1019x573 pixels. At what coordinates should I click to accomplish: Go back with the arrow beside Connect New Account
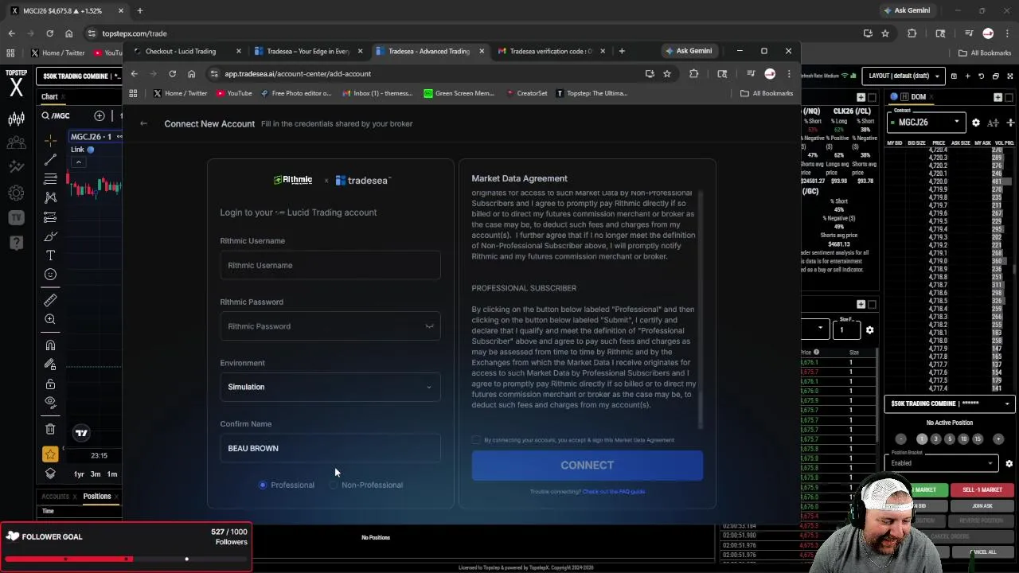coord(143,123)
